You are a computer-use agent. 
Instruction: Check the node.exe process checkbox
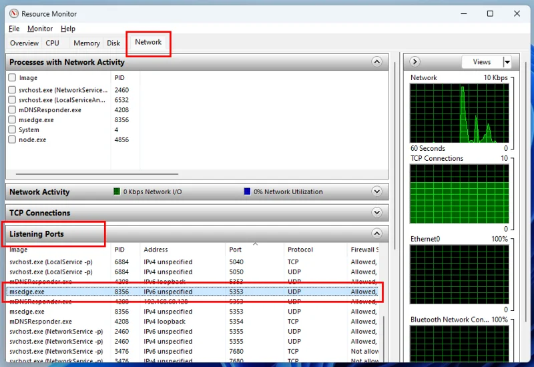click(12, 139)
